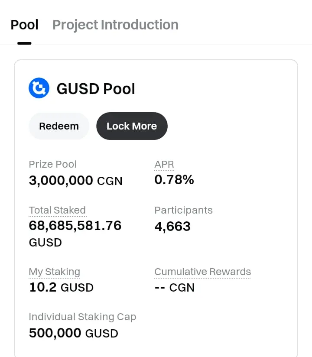Click the 3,000,000 CGN prize value
Screen dimensions: 312x357
[x=75, y=180]
